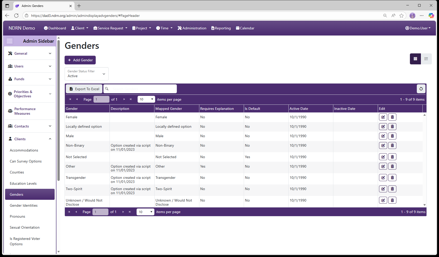Delete the Two-Spirit gender row

tap(392, 189)
